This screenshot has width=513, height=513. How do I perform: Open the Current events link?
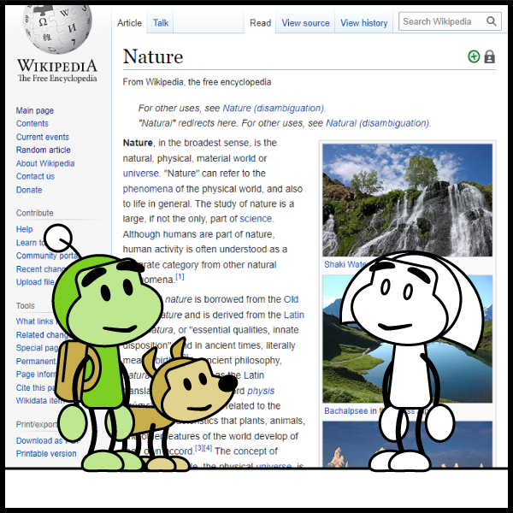[42, 137]
